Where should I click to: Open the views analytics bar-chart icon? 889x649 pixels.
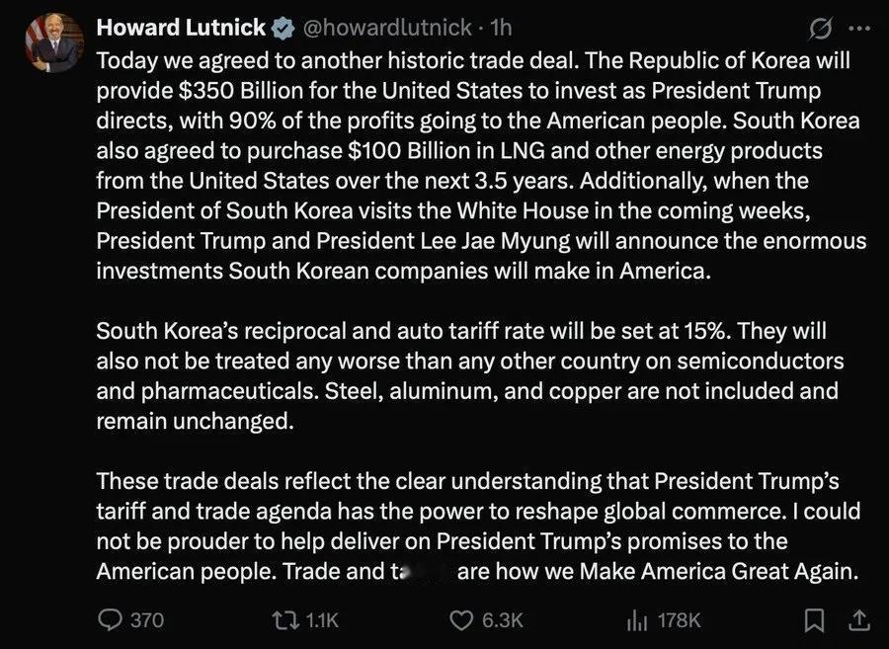tap(637, 620)
